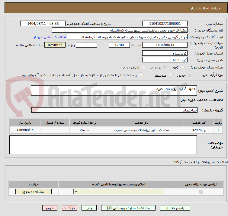Open the supplier license status dropdown
The width and height of the screenshot is (228, 216).
pyautogui.click(x=119, y=192)
